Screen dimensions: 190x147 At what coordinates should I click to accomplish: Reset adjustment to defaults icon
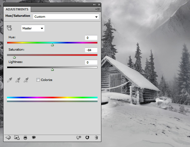pyautogui.click(x=87, y=137)
